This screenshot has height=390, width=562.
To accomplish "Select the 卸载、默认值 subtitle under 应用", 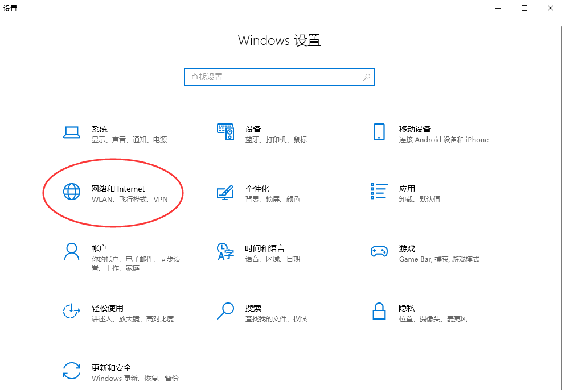I will [x=419, y=199].
